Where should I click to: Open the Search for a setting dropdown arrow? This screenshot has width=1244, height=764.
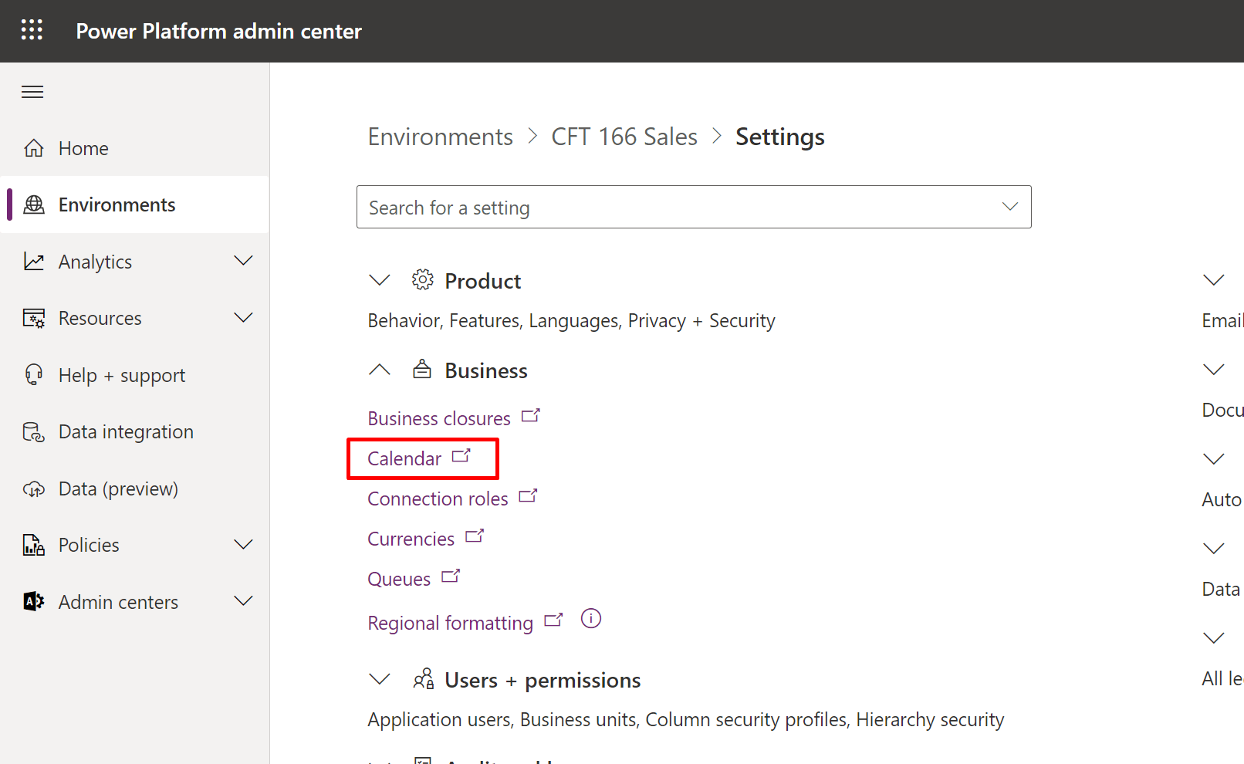point(1009,207)
